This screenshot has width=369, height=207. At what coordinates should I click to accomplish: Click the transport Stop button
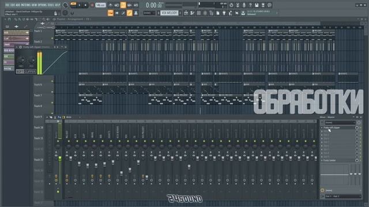(85, 5)
